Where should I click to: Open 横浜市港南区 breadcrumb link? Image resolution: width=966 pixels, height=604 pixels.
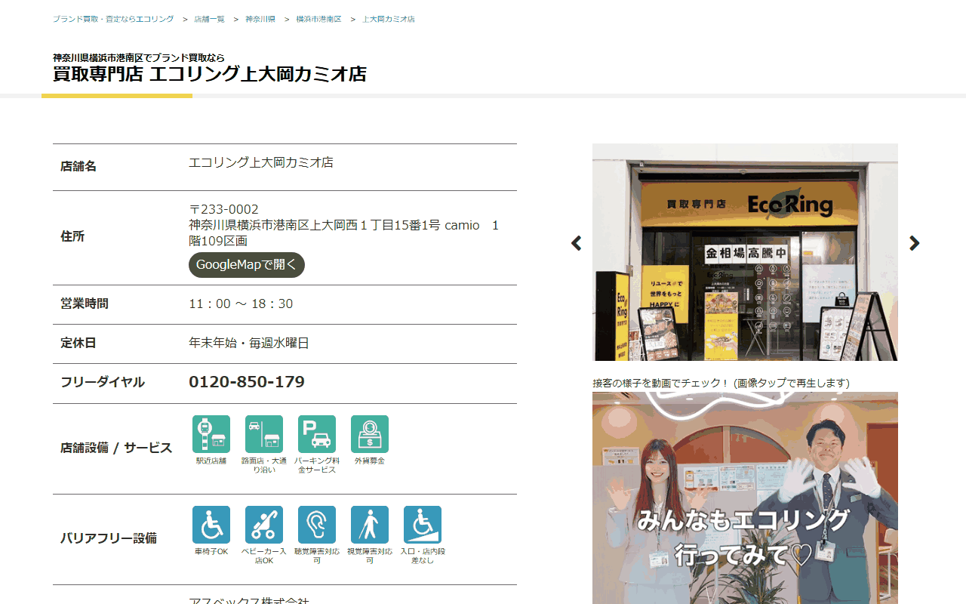click(318, 19)
